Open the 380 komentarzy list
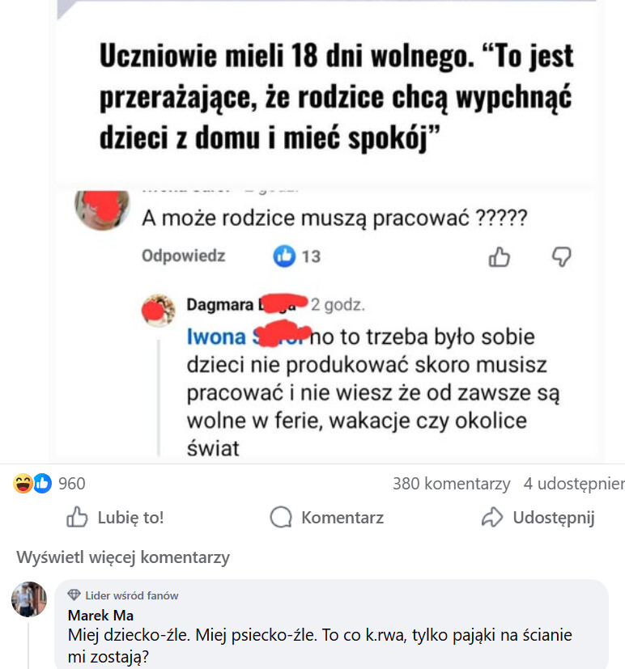The image size is (625, 669). coord(451,484)
